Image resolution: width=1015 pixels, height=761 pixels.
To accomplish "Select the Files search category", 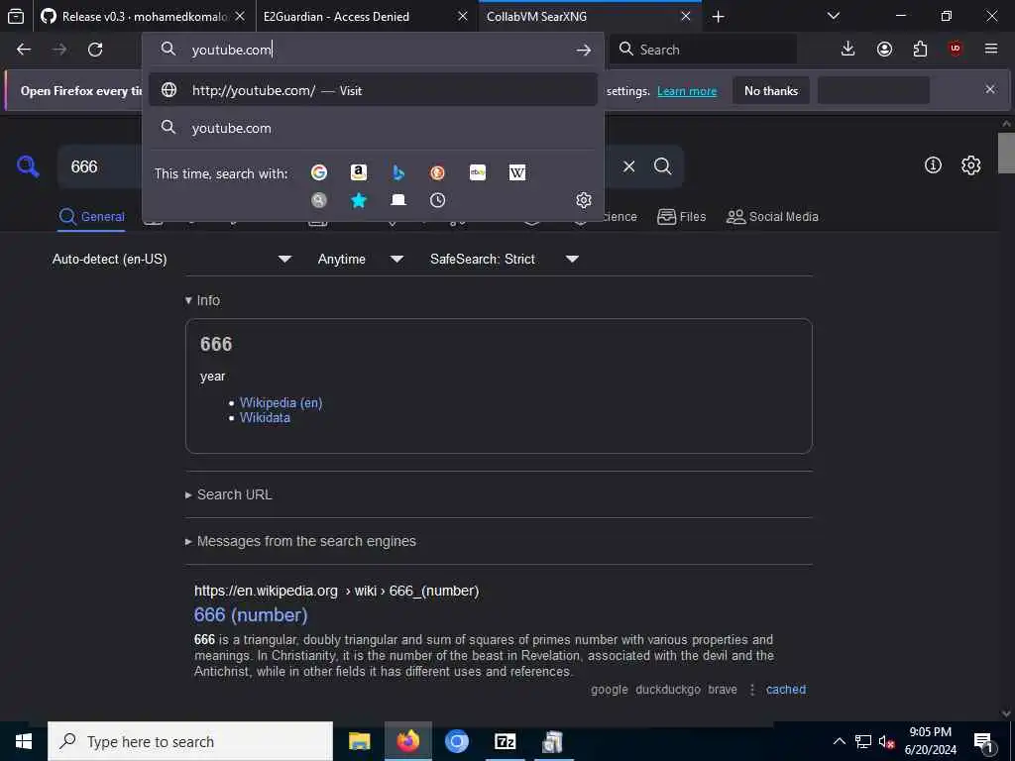I will [x=682, y=217].
